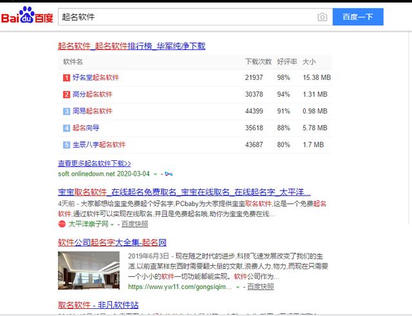Open 起名向导 link
The height and width of the screenshot is (316, 412).
coord(86,128)
